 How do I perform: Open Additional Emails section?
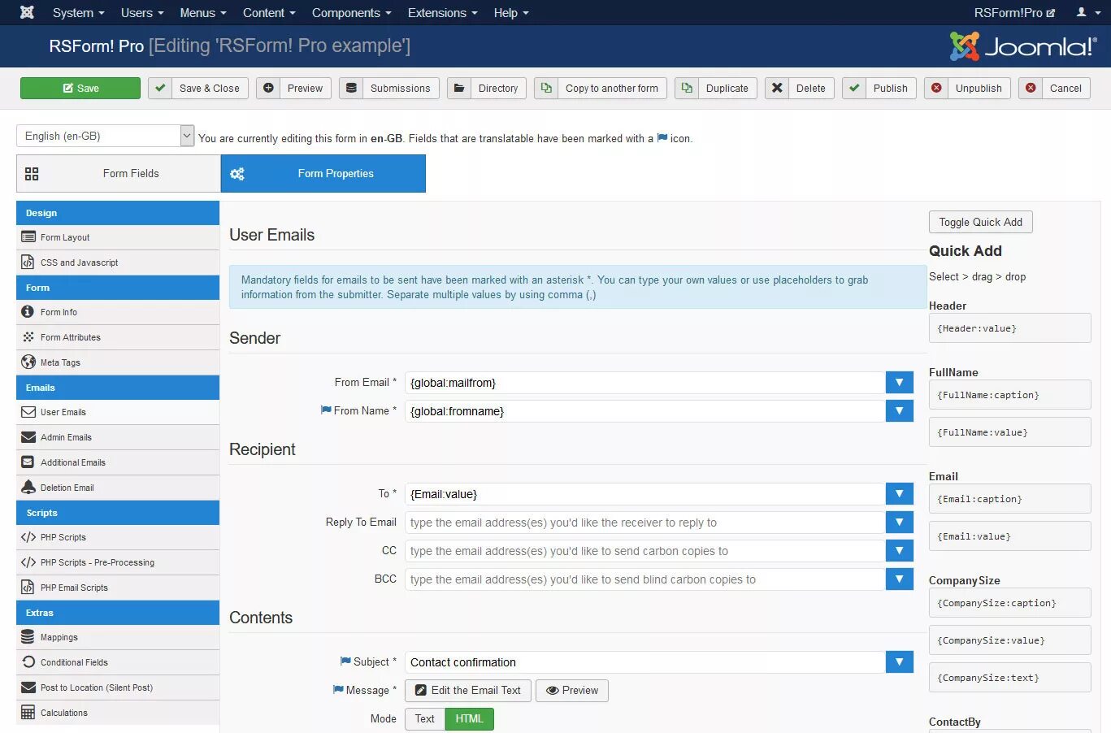(x=118, y=462)
